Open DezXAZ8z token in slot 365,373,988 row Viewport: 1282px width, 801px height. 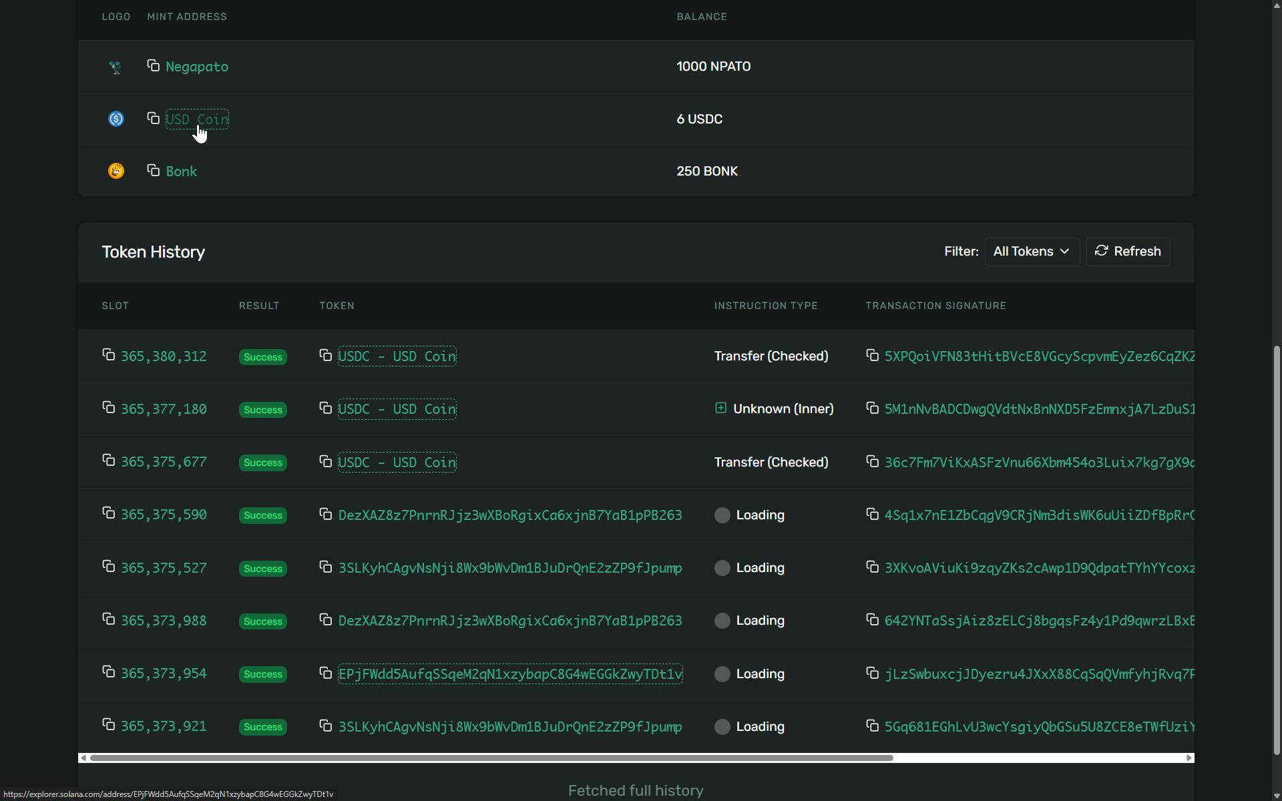coord(510,621)
